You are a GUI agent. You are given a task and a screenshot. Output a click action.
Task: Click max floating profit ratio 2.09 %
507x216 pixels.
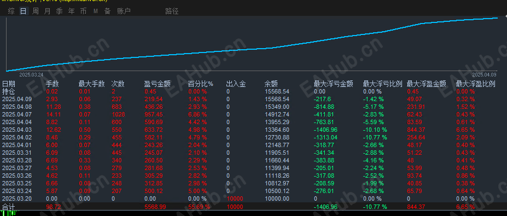coord(465,137)
